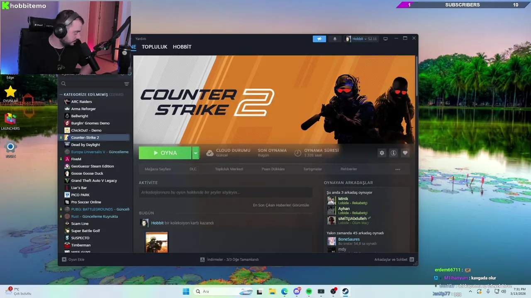Add Counter-Strike 2 to favorites via heart
The image size is (531, 298).
pyautogui.click(x=405, y=153)
